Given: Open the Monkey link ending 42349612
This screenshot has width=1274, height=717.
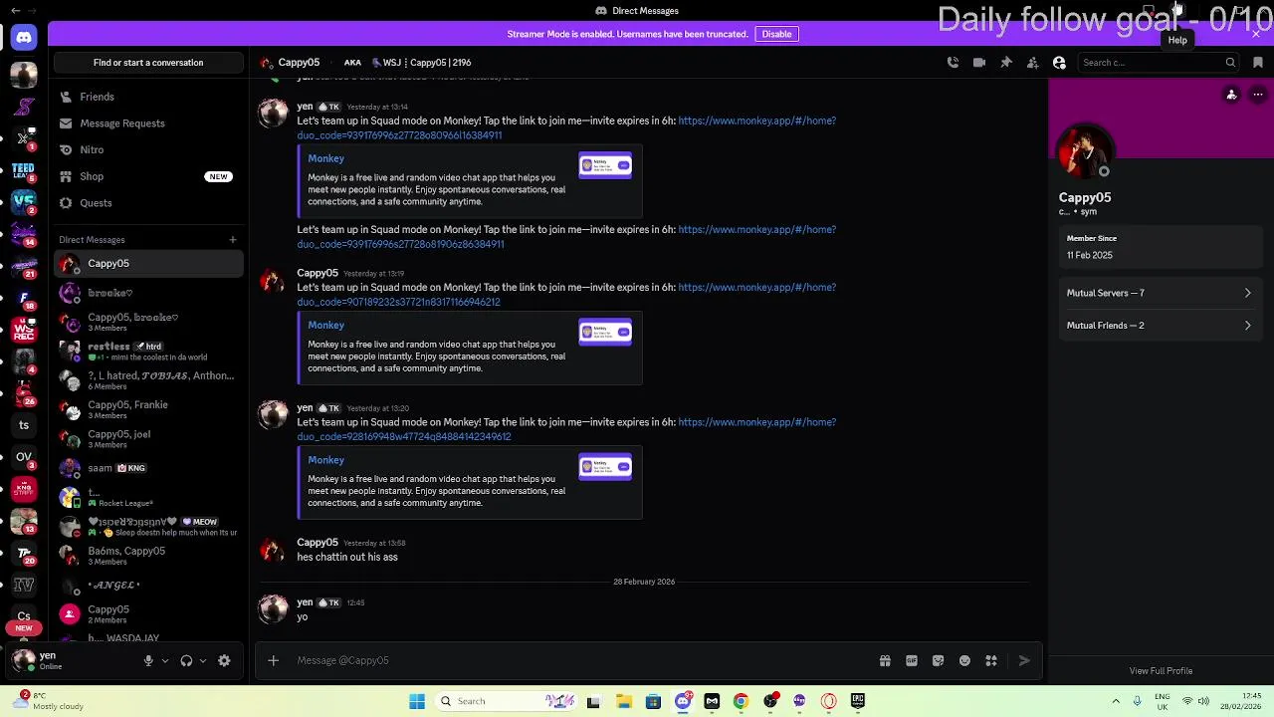Looking at the screenshot, I should pyautogui.click(x=566, y=429).
